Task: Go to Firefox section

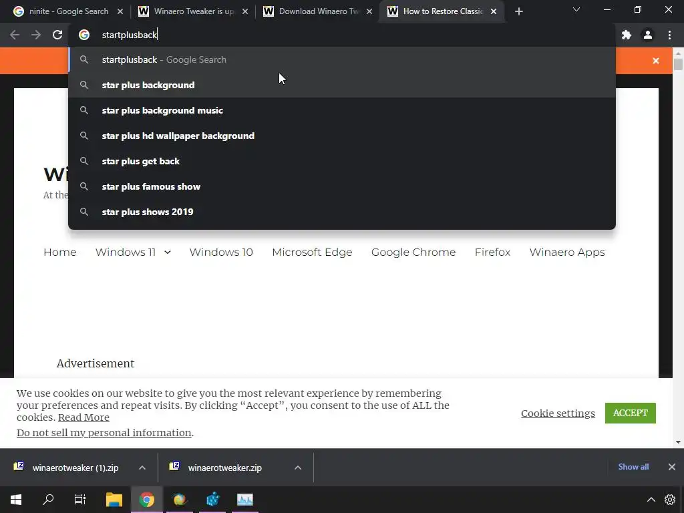Action: tap(492, 252)
